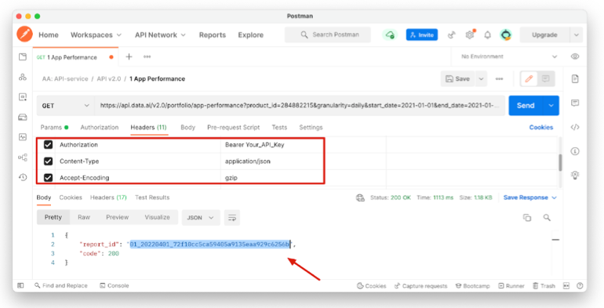Image resolution: width=604 pixels, height=308 pixels.
Task: Open the Test Results tab
Action: (152, 197)
